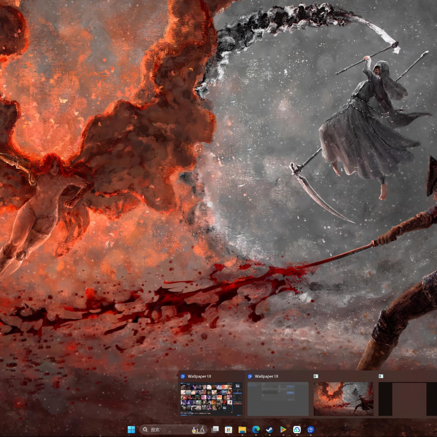Open Task View from the taskbar

point(215,429)
